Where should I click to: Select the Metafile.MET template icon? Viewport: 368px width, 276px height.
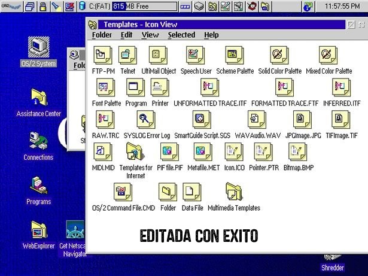click(x=203, y=151)
